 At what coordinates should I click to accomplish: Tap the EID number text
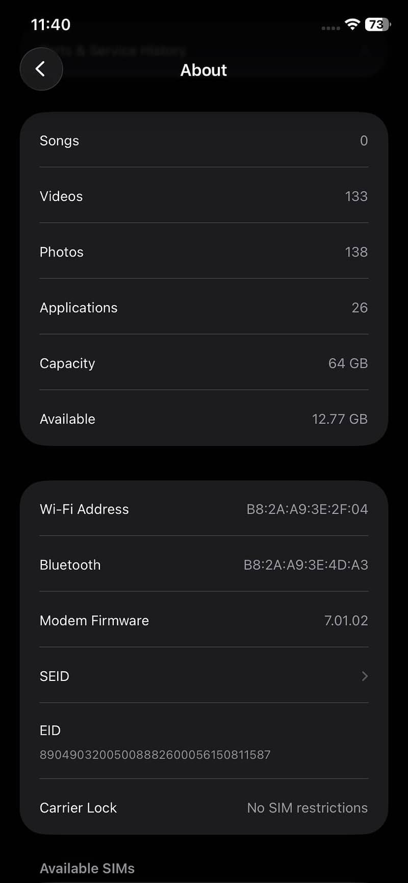155,754
